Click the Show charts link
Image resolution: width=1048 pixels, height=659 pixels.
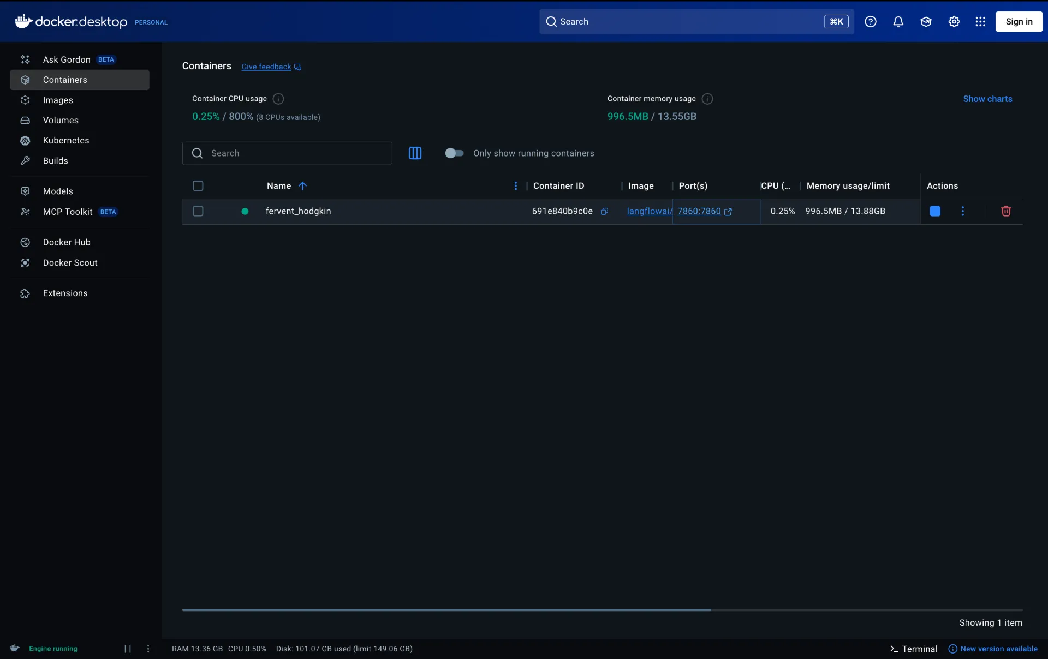click(x=988, y=99)
